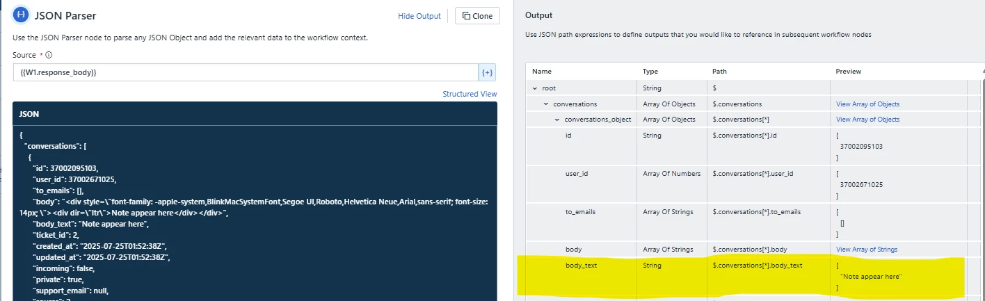985x301 pixels.
Task: Click the Type column header
Action: pyautogui.click(x=650, y=72)
